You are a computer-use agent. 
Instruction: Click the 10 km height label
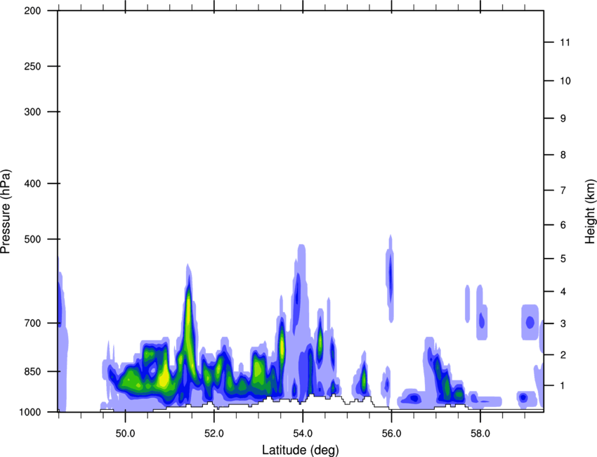(x=565, y=81)
